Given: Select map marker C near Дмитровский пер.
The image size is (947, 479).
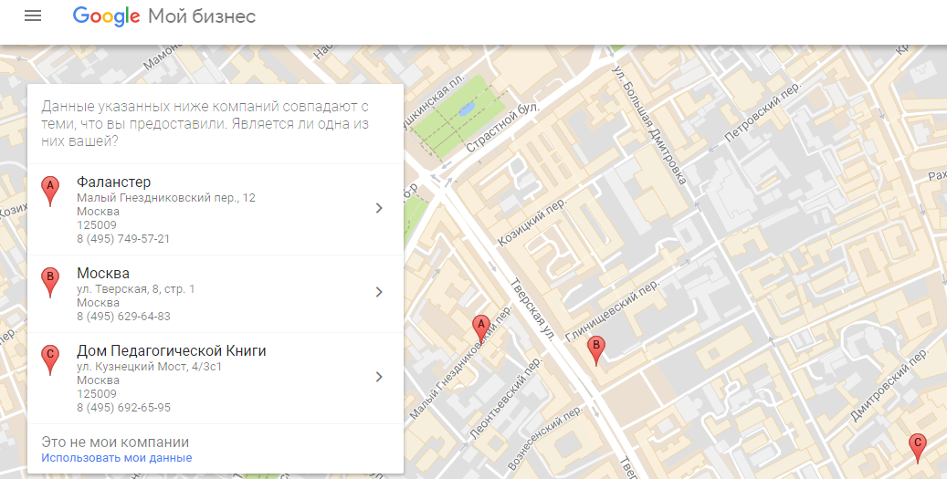Looking at the screenshot, I should [918, 449].
